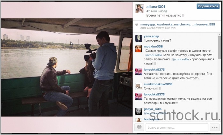Open mot.kino338's avatar picture

coord(139,49)
